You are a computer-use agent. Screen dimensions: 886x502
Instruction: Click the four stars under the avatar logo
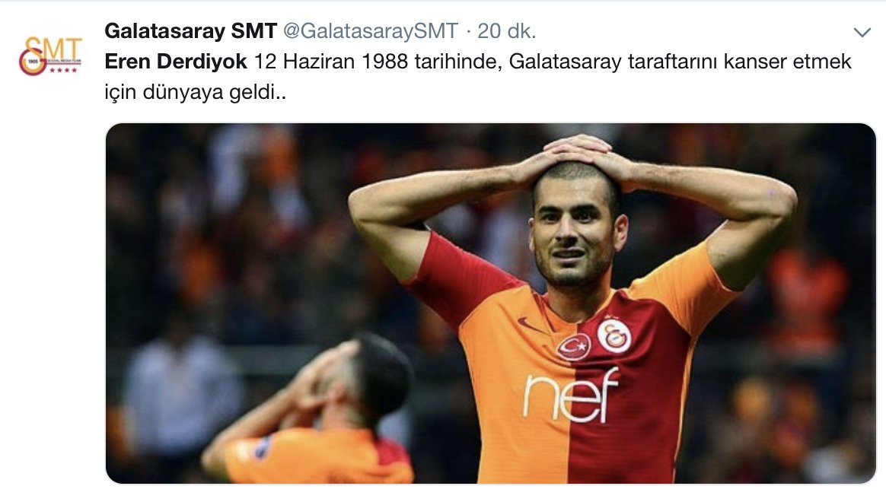(x=63, y=71)
